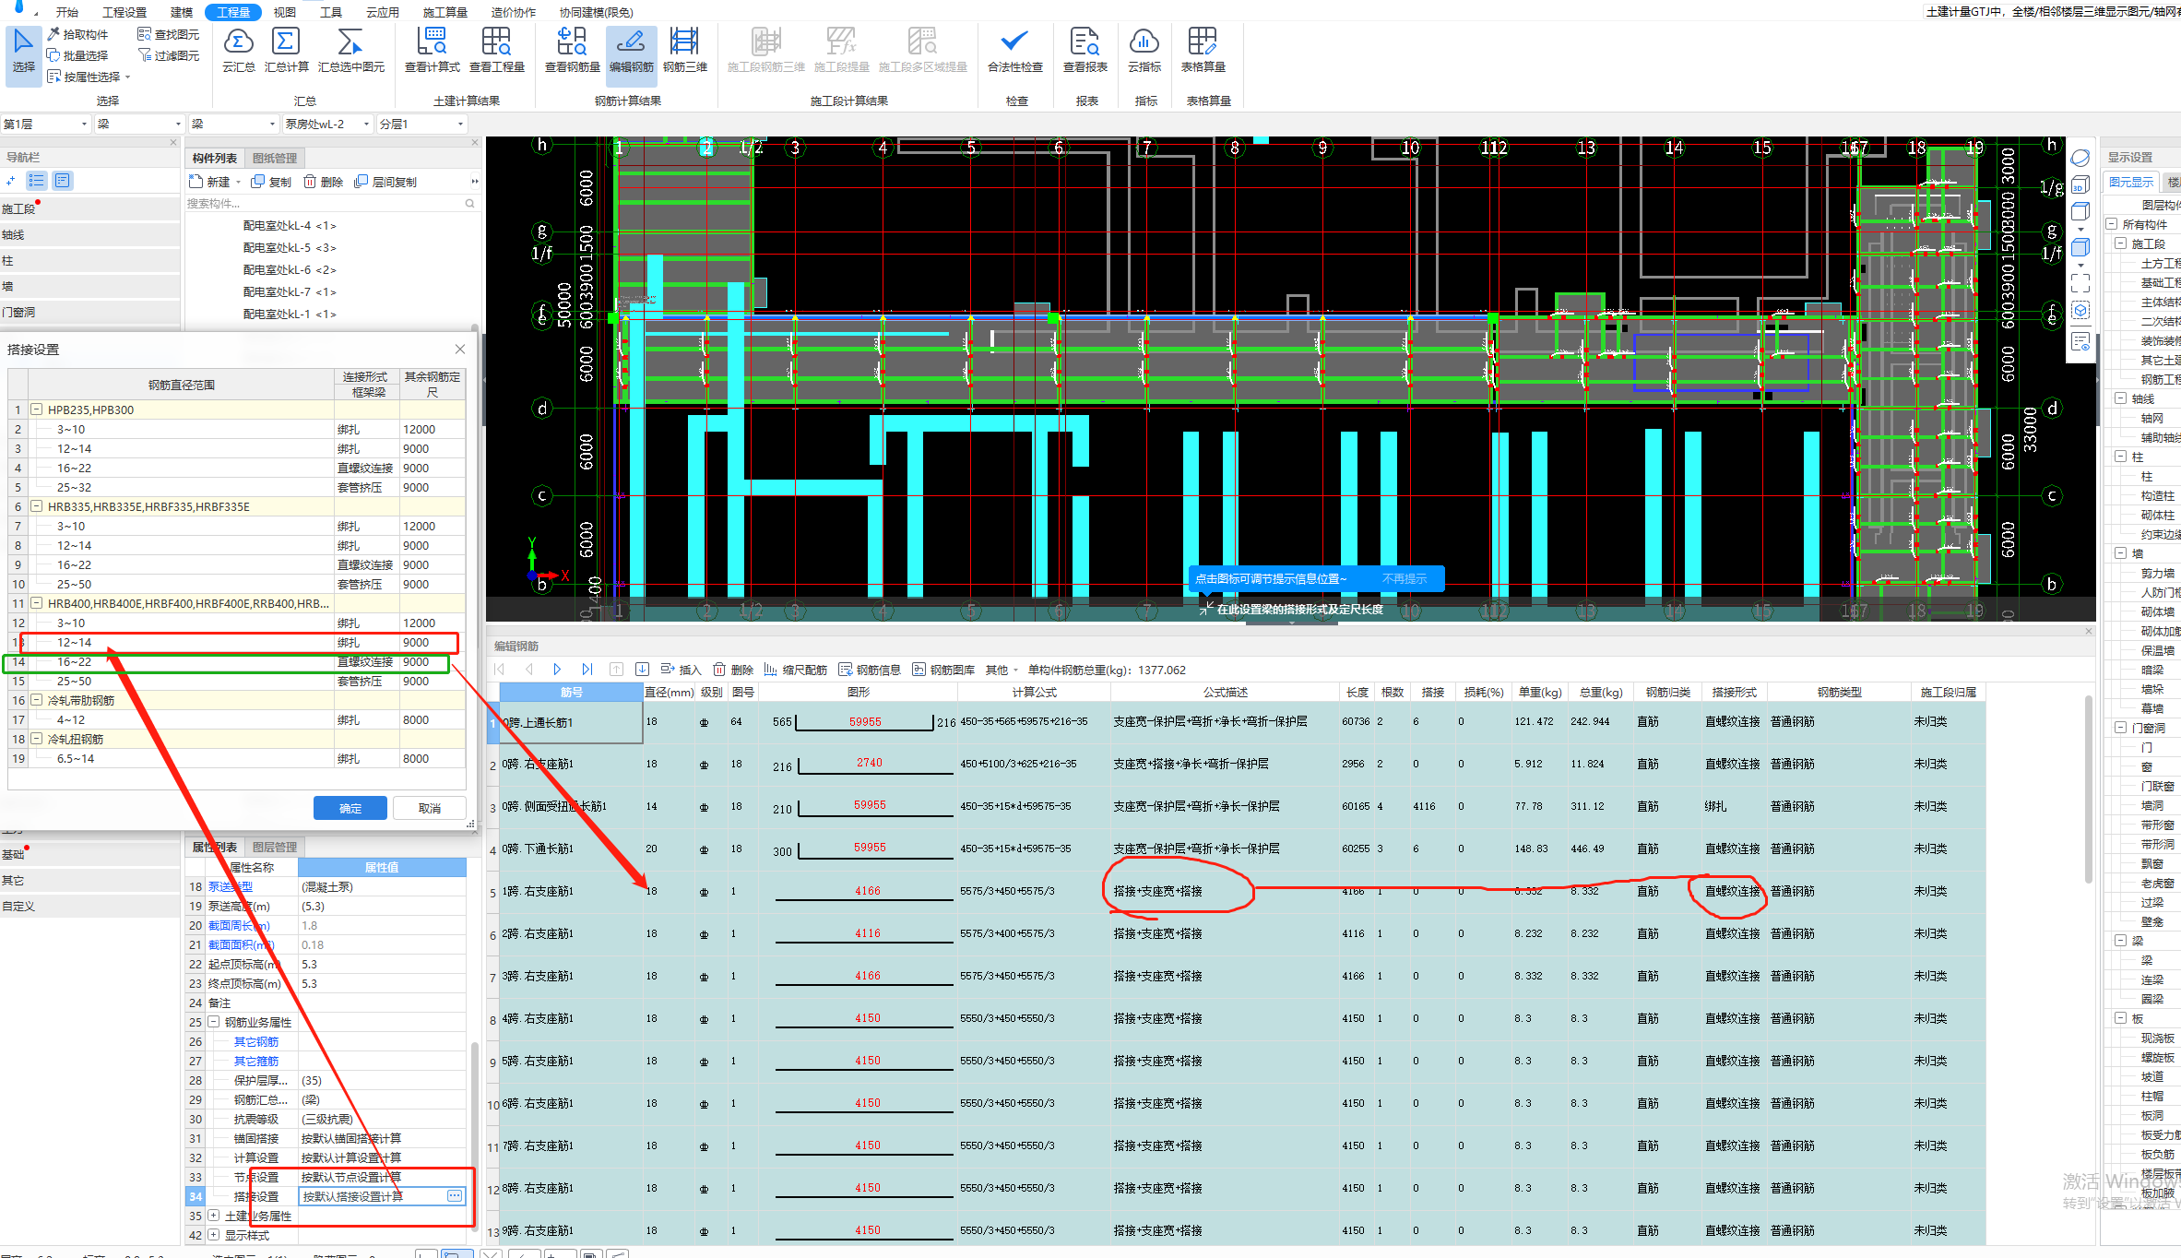Collapse 轴线 node in display settings
This screenshot has width=2181, height=1258.
pos(2120,398)
